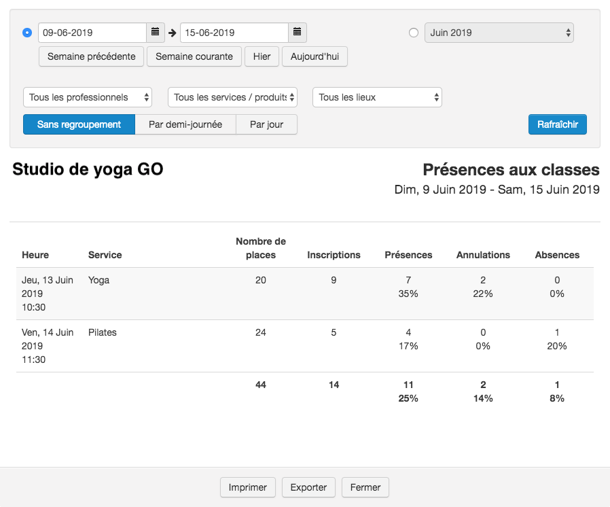Click the Inscriptions column header
Viewport: 610px width, 507px height.
tap(334, 255)
